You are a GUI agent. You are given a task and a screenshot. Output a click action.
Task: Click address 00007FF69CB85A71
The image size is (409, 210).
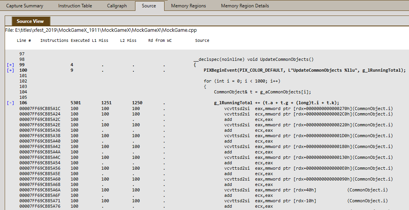pos(40,201)
